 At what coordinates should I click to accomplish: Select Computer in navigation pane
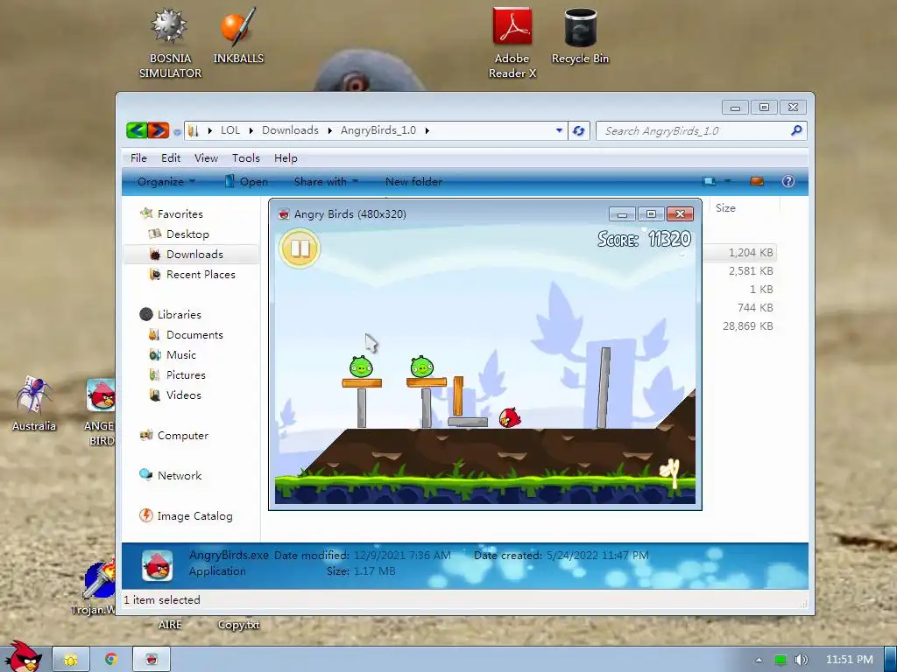[182, 436]
